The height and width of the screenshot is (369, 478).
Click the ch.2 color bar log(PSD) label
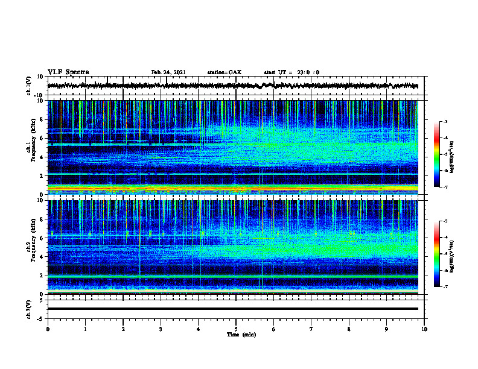451,256
